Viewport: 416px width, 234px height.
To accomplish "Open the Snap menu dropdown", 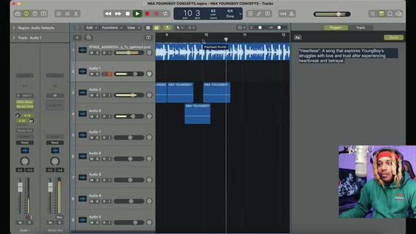I will 241,27.
